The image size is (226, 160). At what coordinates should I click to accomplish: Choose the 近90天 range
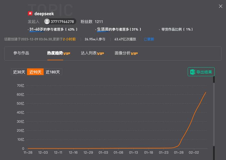pos(35,72)
